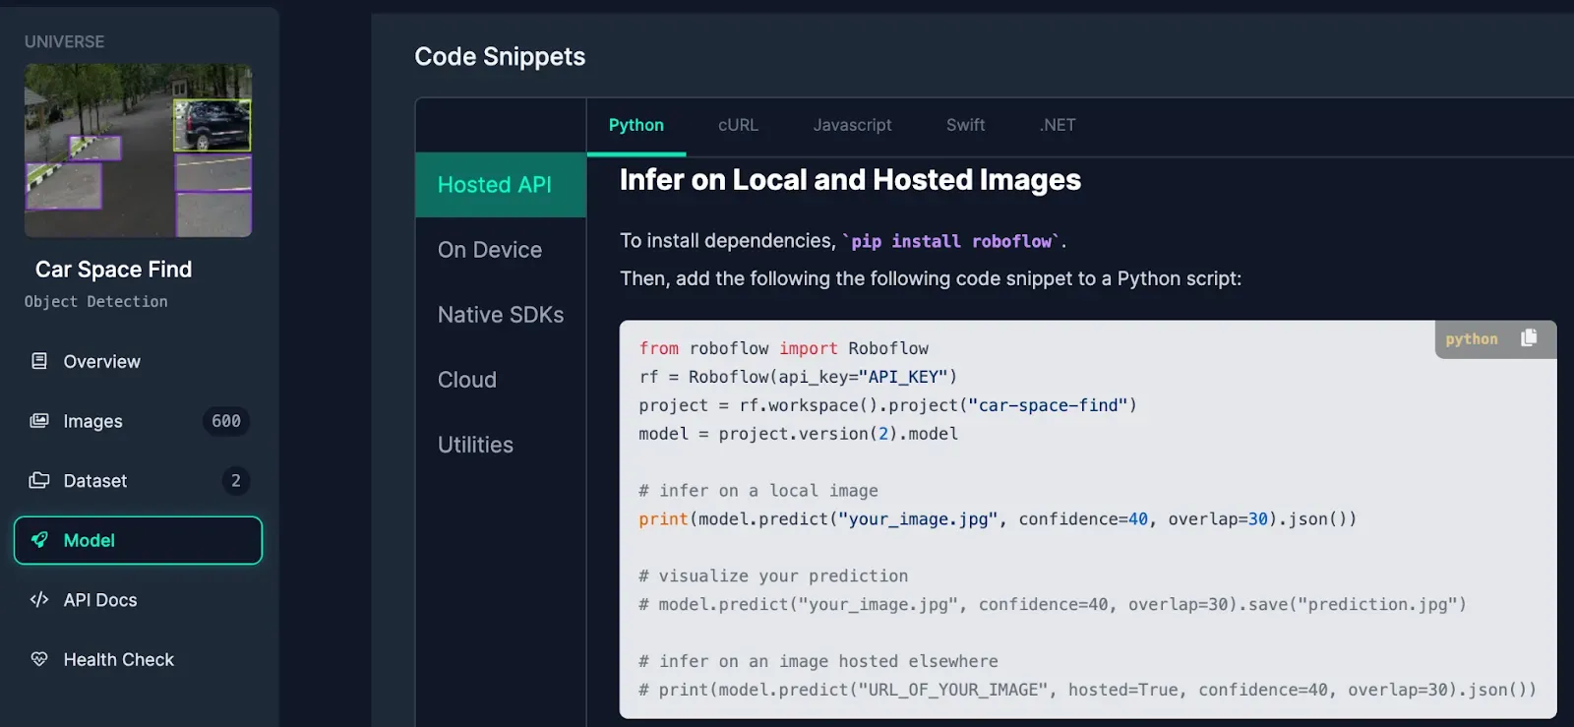The height and width of the screenshot is (727, 1574).
Task: Click the 'project.version(2).model' line
Action: click(x=799, y=434)
